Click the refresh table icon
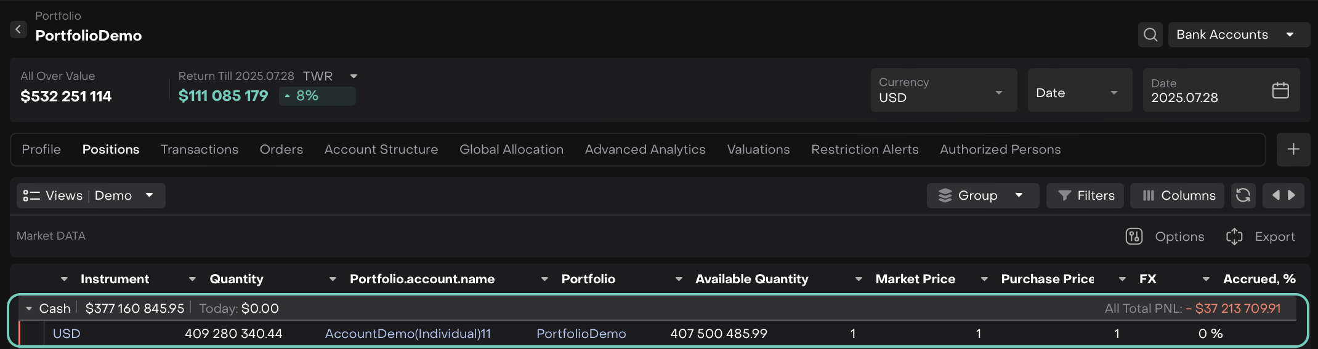 (1242, 195)
